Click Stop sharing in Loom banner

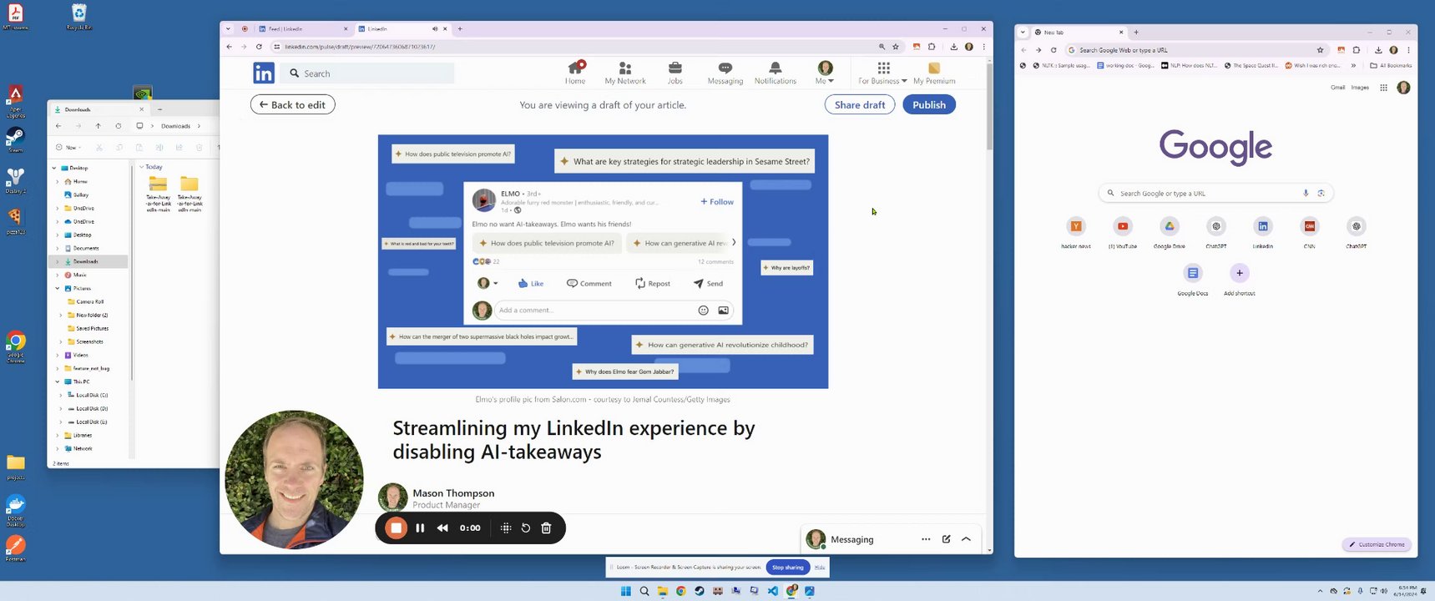[787, 567]
